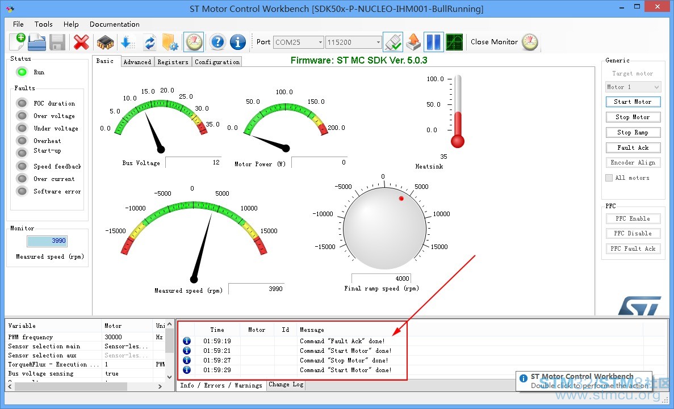Viewport: 674px width, 409px height.
Task: Click the Under voltage fault indicator
Action: tap(22, 128)
